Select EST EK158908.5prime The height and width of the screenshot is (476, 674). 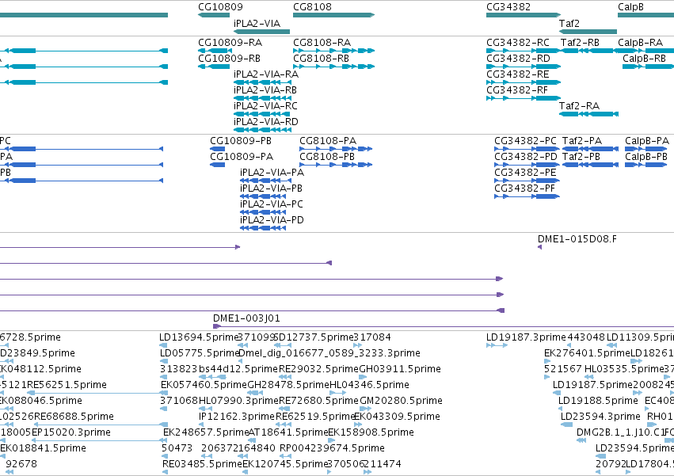371,432
